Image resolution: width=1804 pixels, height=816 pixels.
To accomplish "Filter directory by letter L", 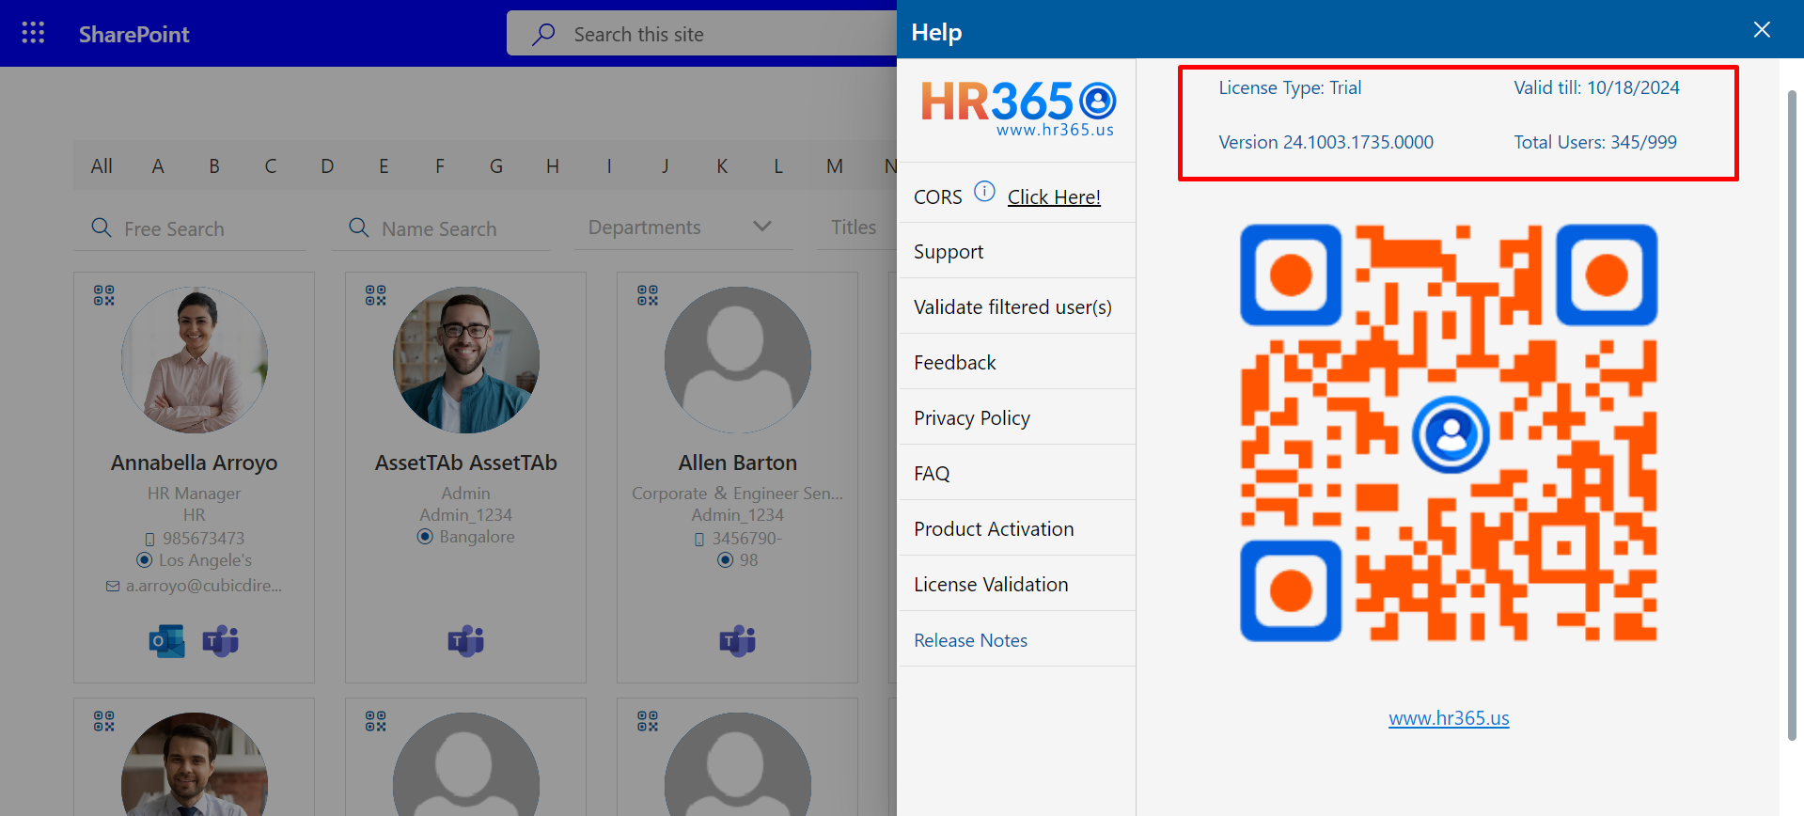I will [778, 166].
